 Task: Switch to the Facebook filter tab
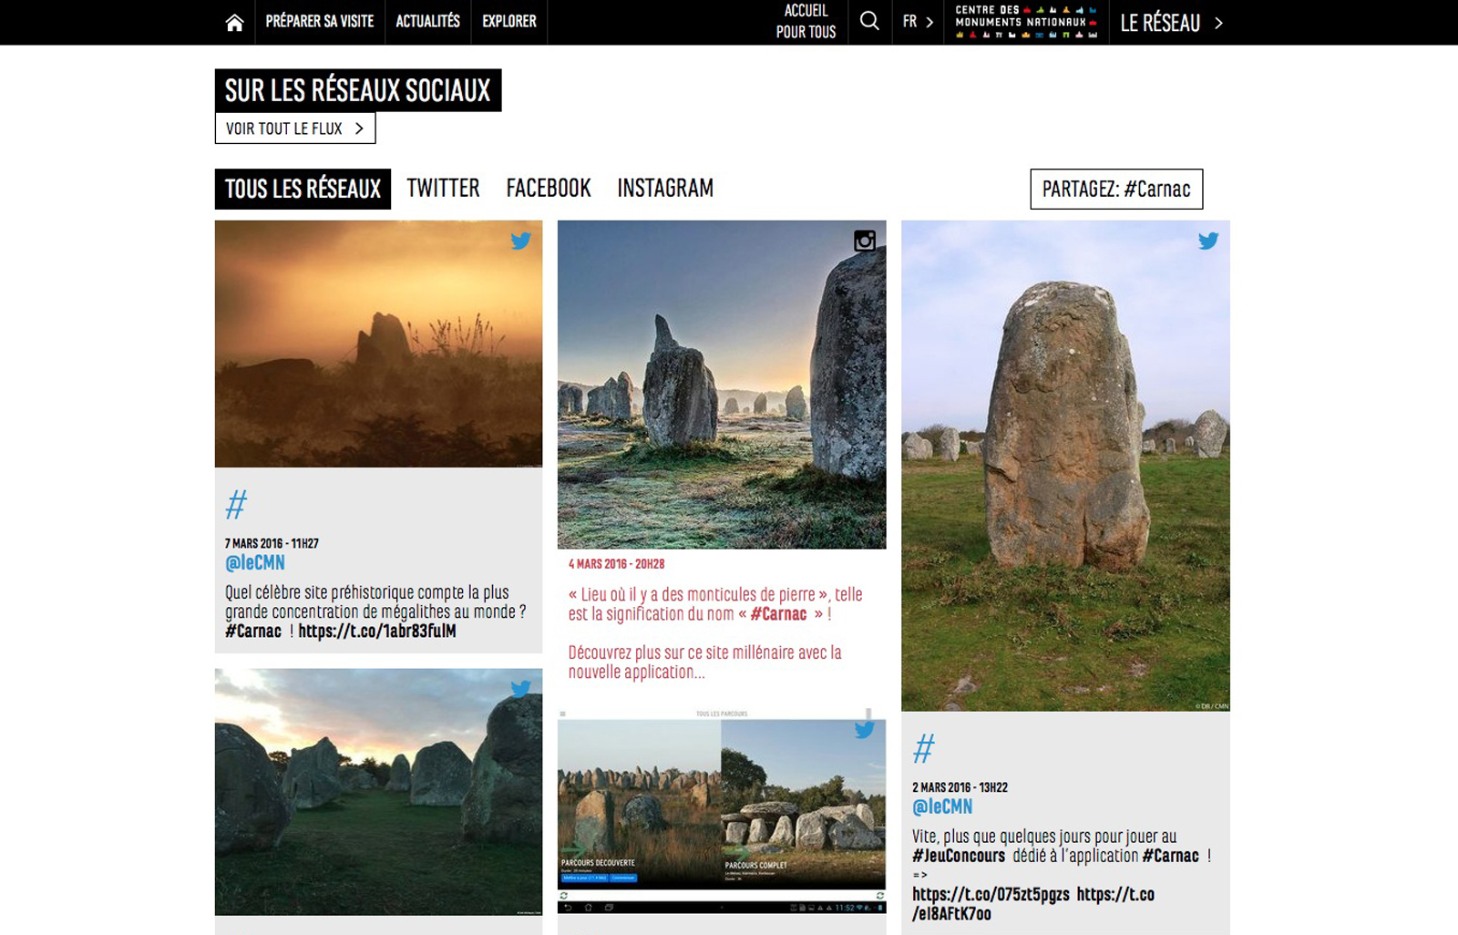[549, 189]
